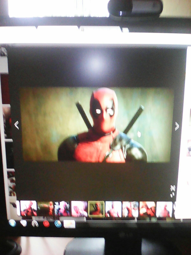The image size is (191, 255).
Task: Open the Windows Start orb on taskbar
Action: (12, 223)
